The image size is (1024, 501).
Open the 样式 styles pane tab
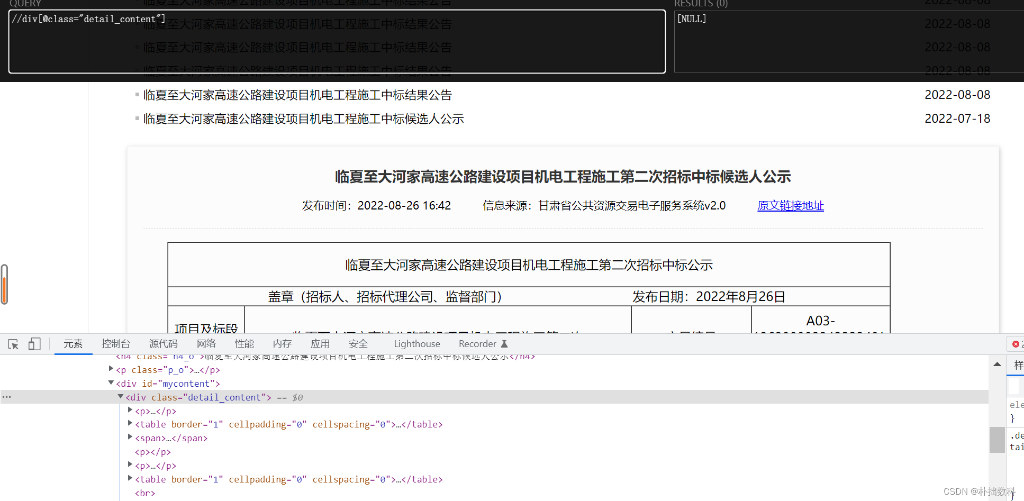coord(1018,365)
